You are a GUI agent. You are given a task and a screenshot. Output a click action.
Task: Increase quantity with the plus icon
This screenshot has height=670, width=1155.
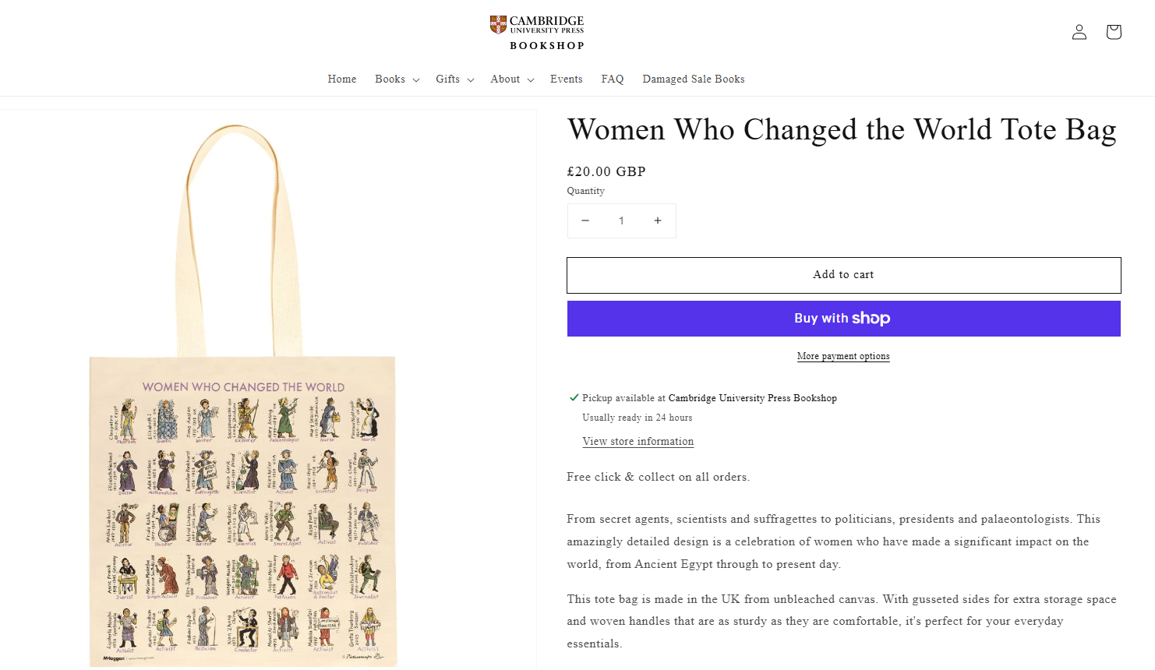click(658, 220)
